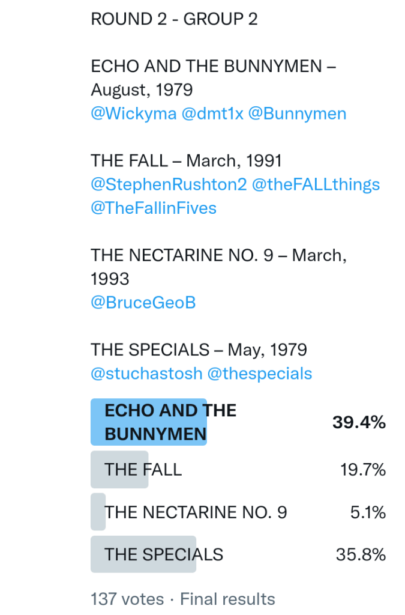Click the @dmt1x mention link
The image size is (405, 615).
tap(212, 114)
